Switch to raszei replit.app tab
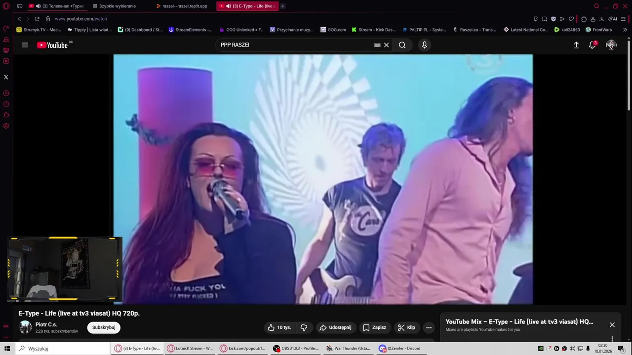 [x=181, y=6]
